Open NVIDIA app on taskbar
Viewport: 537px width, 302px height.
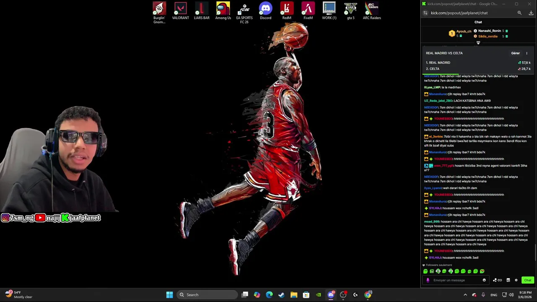click(x=318, y=295)
